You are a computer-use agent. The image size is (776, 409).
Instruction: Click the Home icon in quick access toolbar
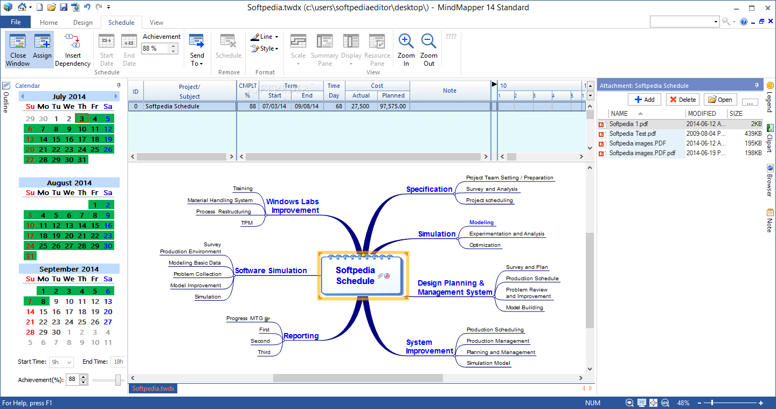click(x=22, y=7)
